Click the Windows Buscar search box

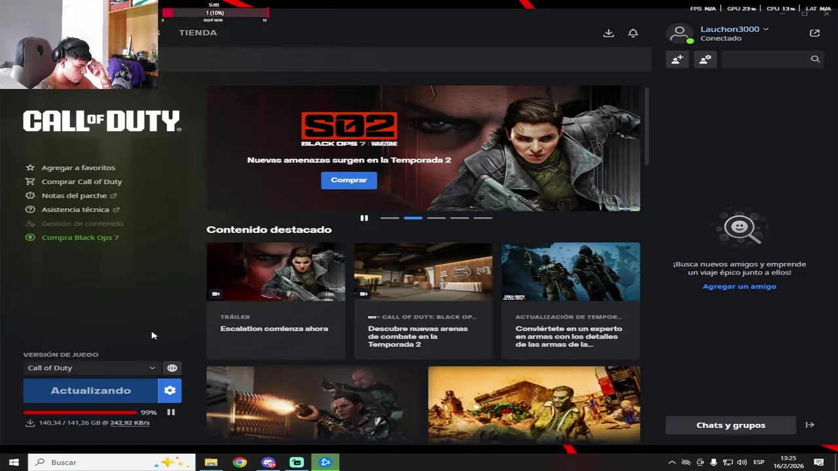click(112, 462)
